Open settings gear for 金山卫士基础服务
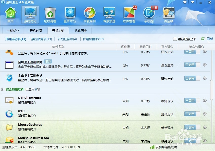Image resolution: width=215 pixels, height=151 pixels. pyautogui.click(x=205, y=65)
